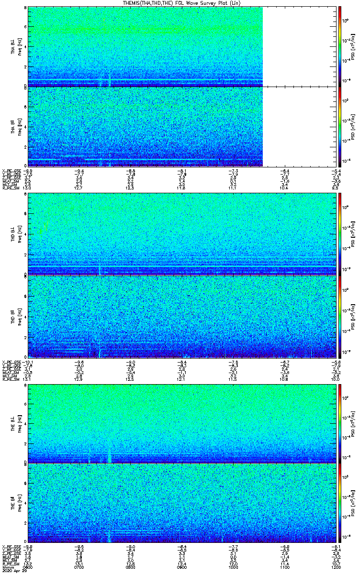Image resolution: width=359 pixels, height=574 pixels.
Task: Select the THA B⊥ spectrogram panel
Action: [x=146, y=46]
